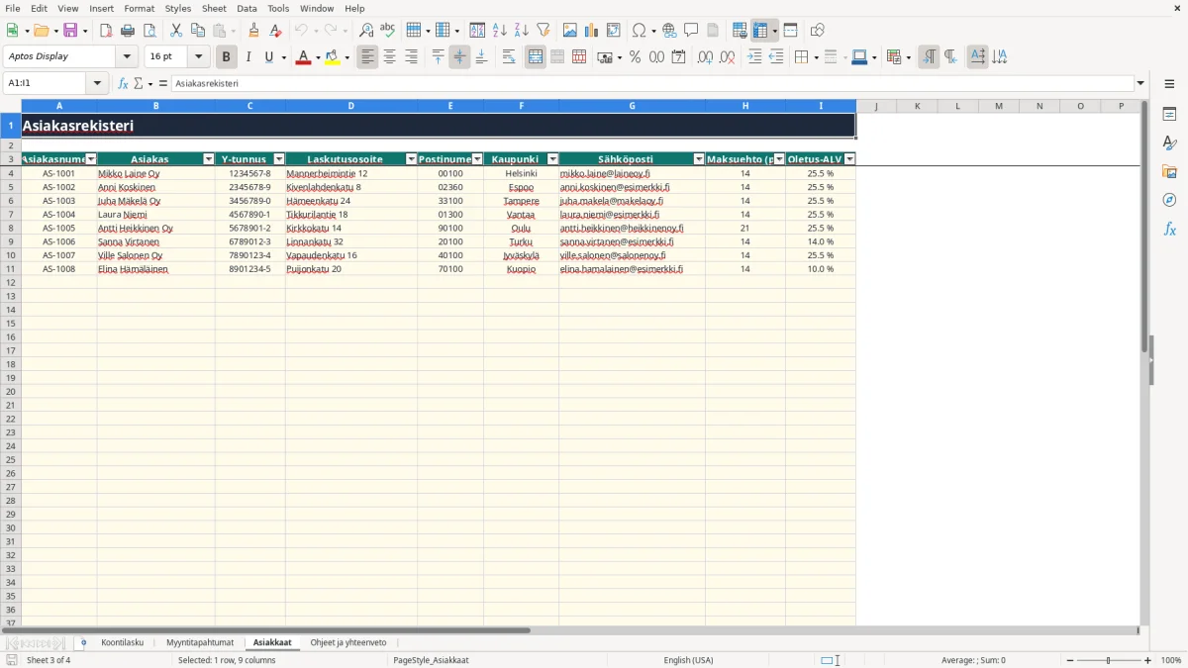
Task: Open Find & Replace icon
Action: click(x=366, y=31)
